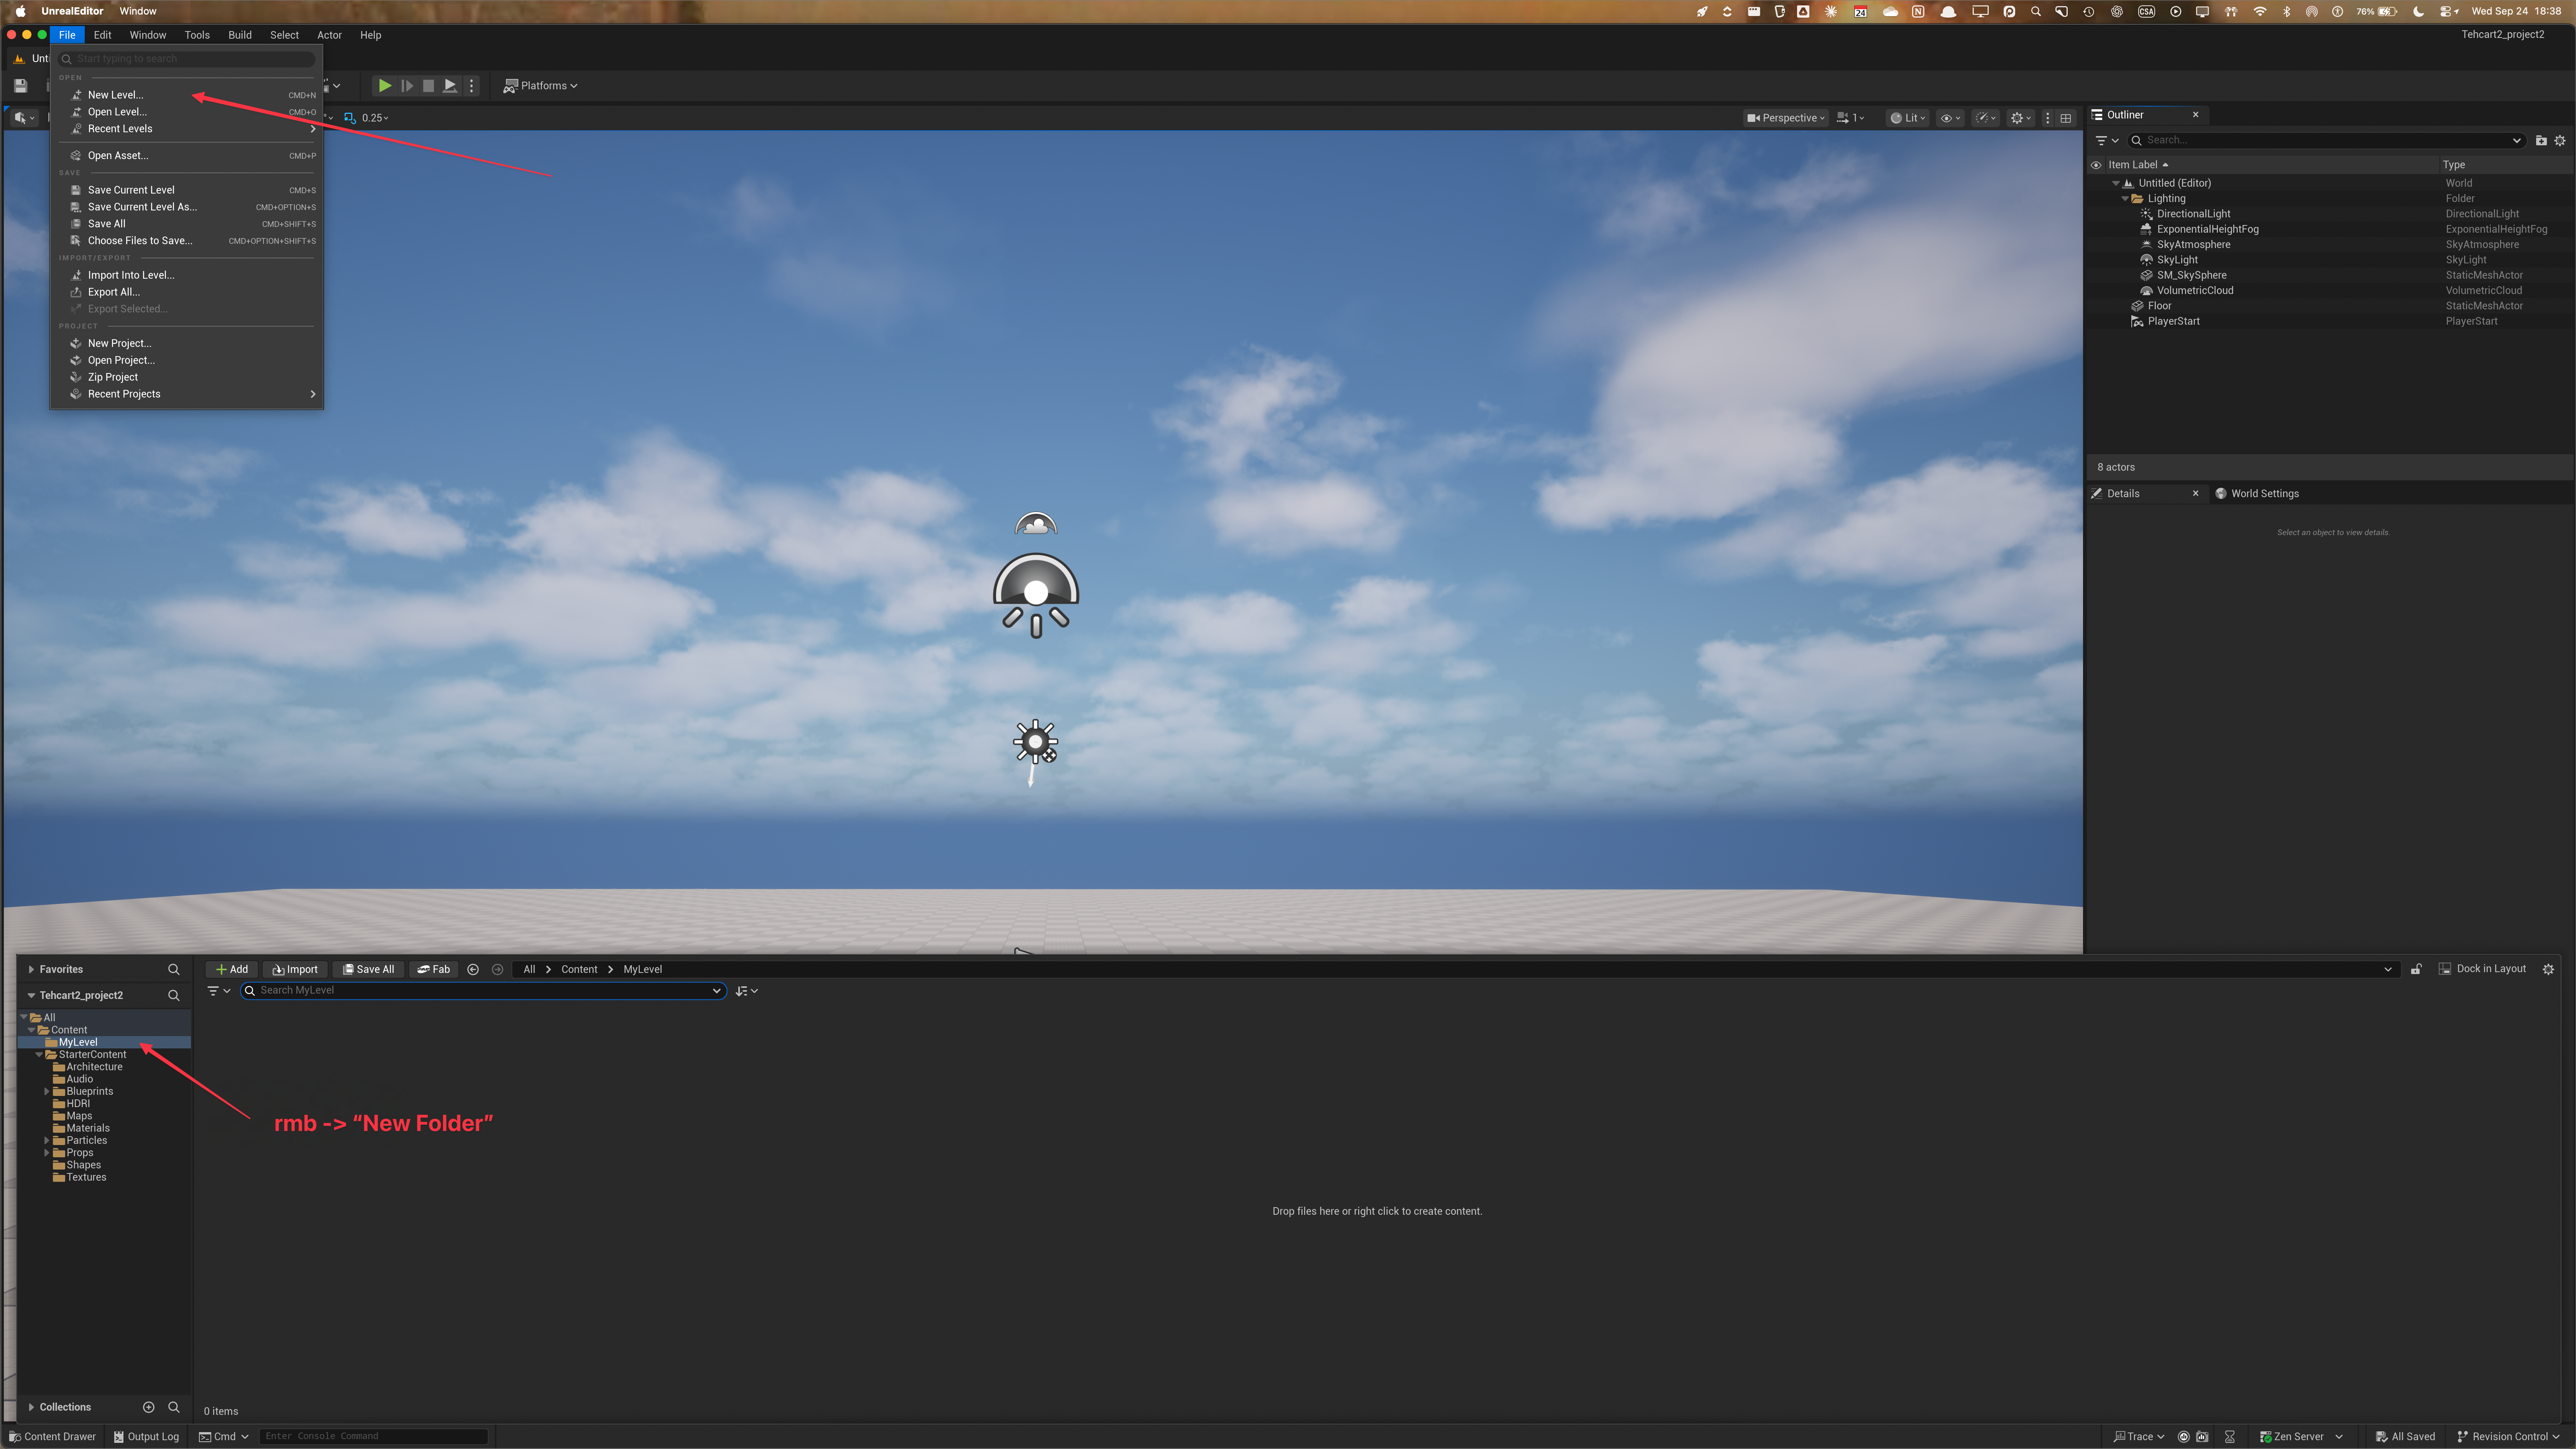Go back in Content Browser history
The width and height of the screenshot is (2576, 1449).
[x=473, y=969]
